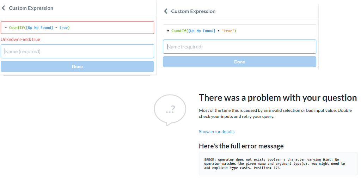Click back chevron in left Custom Expression panel
The width and height of the screenshot is (361, 181).
[x=4, y=8]
